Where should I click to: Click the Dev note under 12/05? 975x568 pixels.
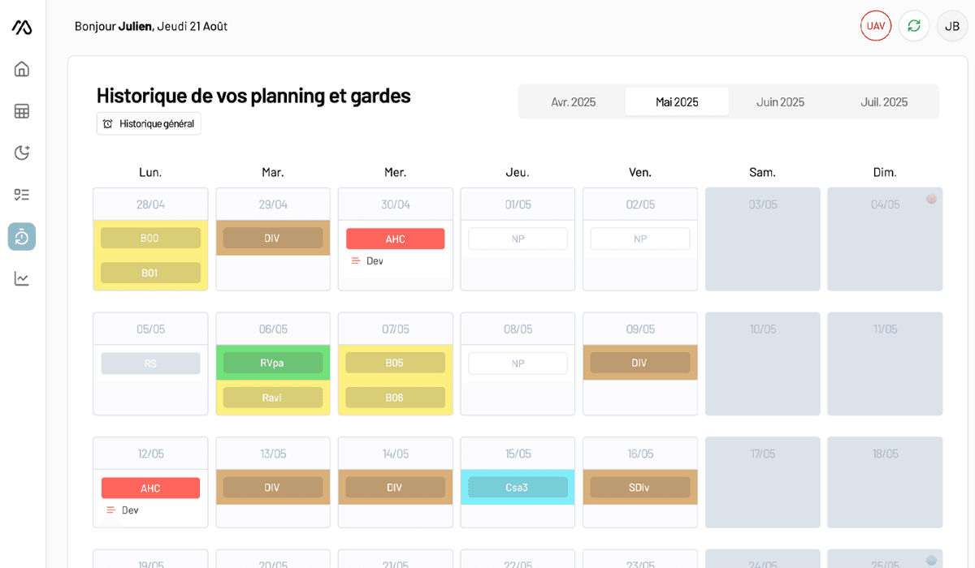point(130,510)
